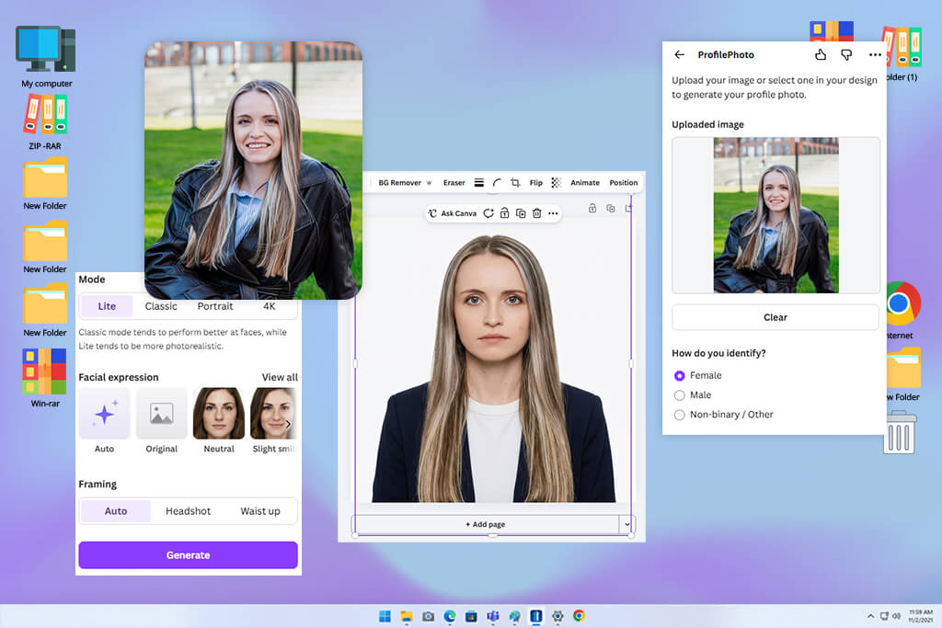This screenshot has height=628, width=942.
Task: Open ProfilePhoto three-dot options menu
Action: pyautogui.click(x=875, y=54)
